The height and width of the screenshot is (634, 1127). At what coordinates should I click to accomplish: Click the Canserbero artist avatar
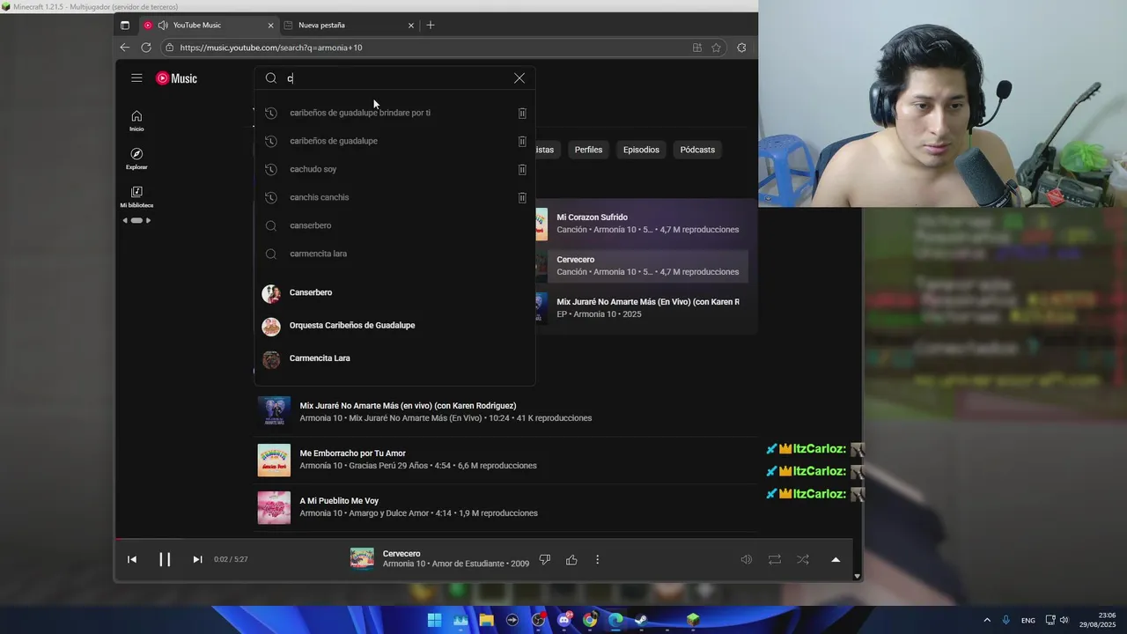(271, 294)
